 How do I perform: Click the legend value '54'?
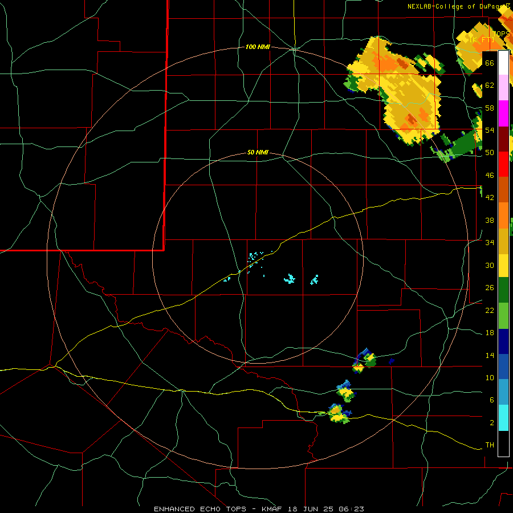pos(490,130)
